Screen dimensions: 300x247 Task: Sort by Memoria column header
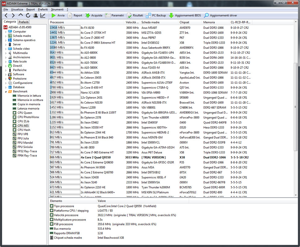pyautogui.click(x=216, y=22)
